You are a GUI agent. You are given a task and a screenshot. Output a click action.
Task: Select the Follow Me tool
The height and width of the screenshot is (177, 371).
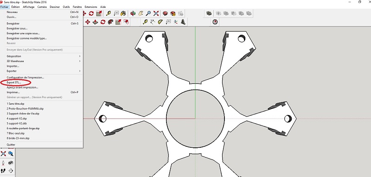[110, 22]
